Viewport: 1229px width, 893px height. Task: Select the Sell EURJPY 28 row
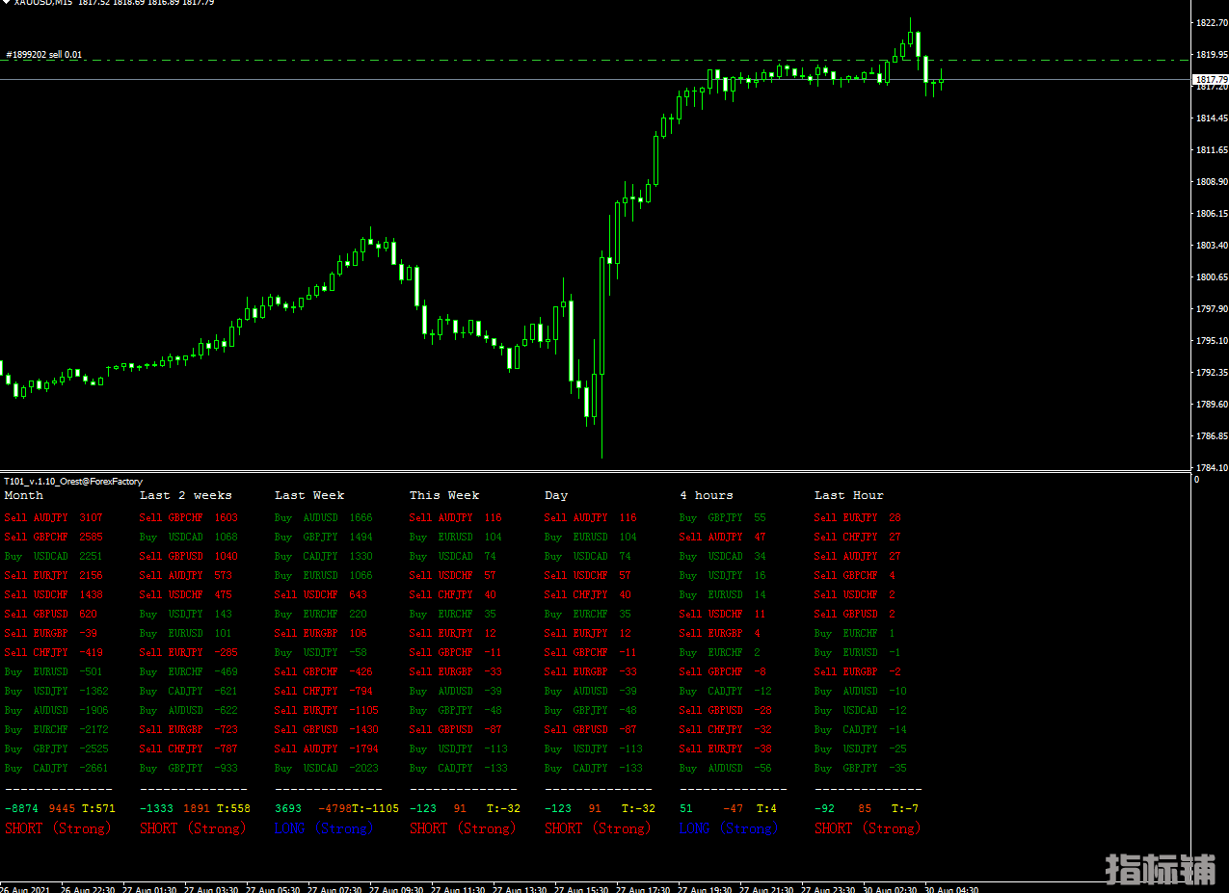click(858, 517)
